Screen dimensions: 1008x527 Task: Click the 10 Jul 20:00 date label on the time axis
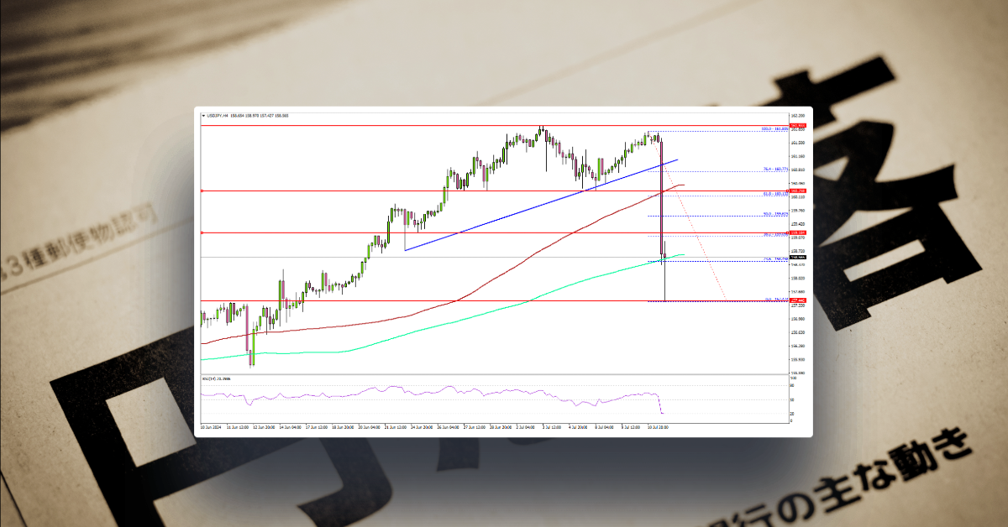click(x=658, y=426)
